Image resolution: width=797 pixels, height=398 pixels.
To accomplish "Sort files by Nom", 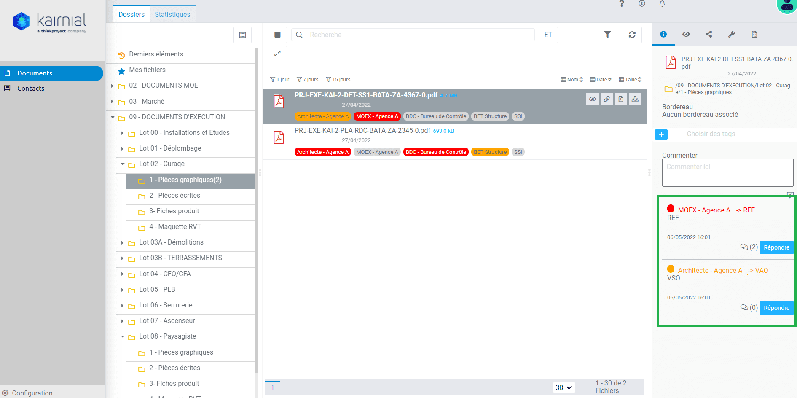I will click(x=572, y=80).
